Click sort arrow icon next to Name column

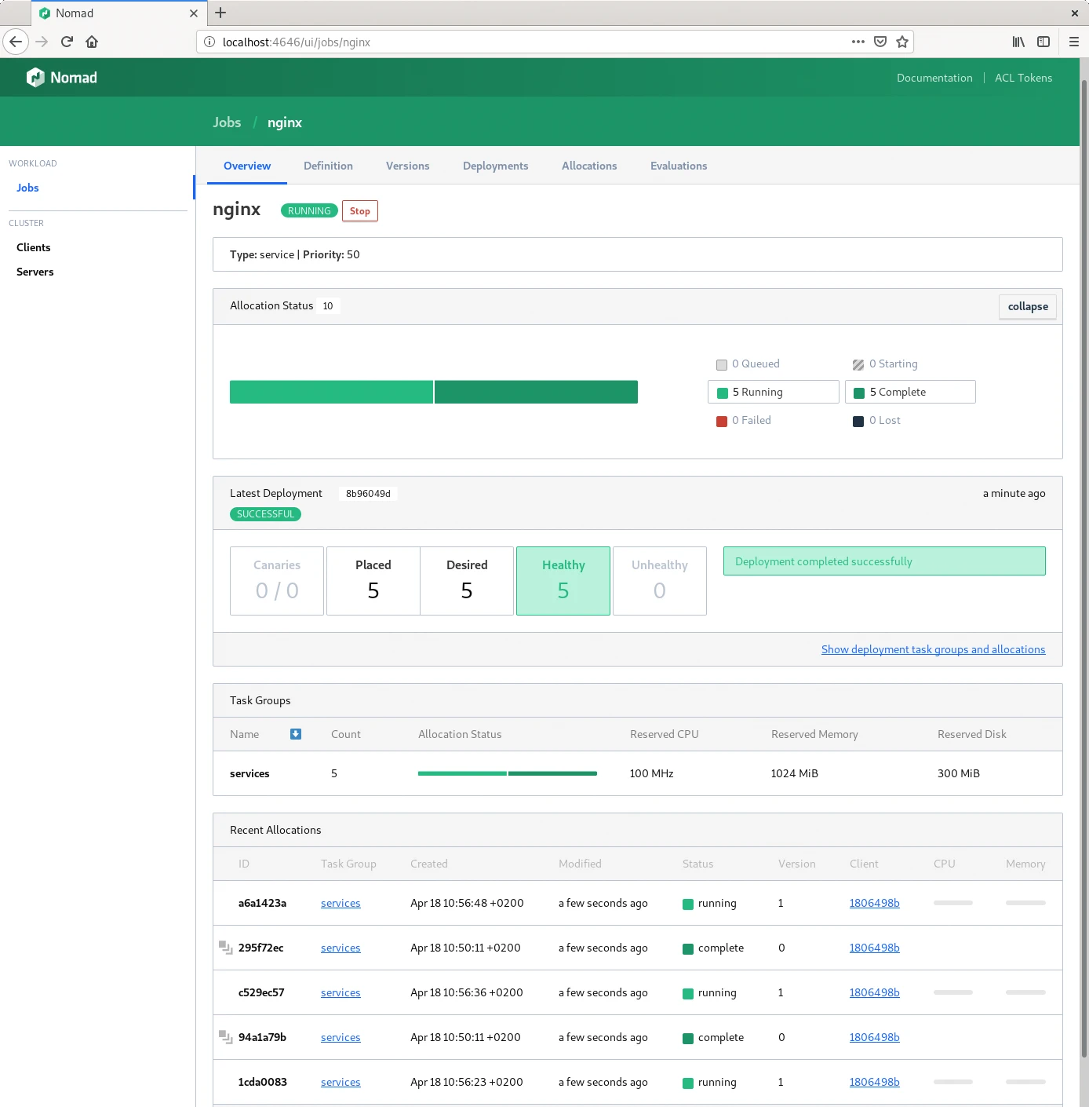pyautogui.click(x=296, y=734)
